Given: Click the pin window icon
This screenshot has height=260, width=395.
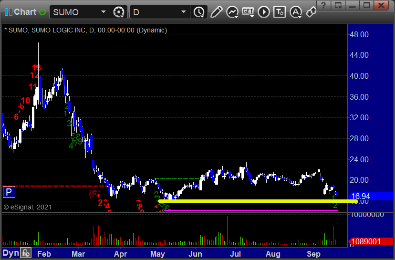Looking at the screenshot, I should [311, 12].
